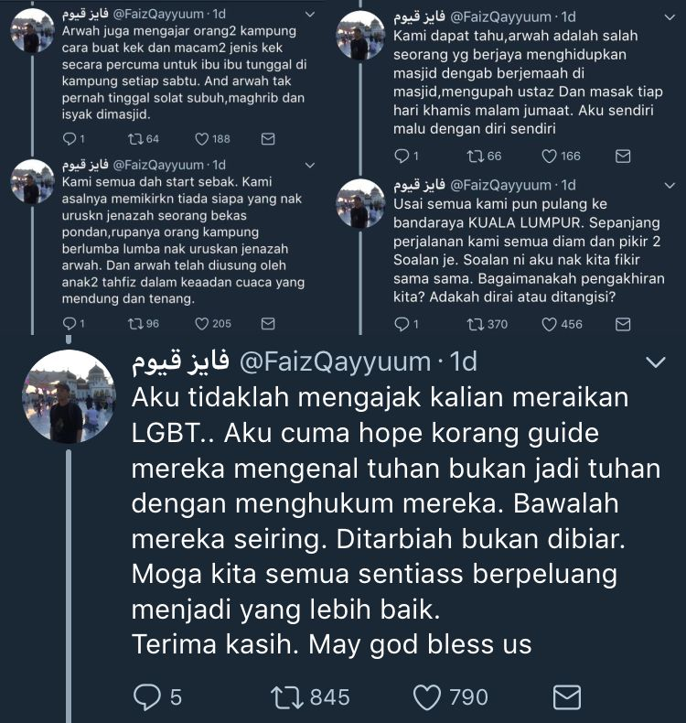Like the tweet with 188 likes

pyautogui.click(x=202, y=139)
